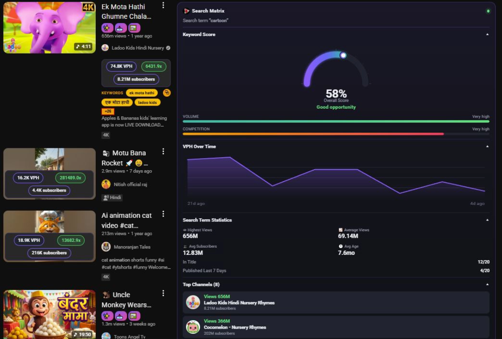Click the 'Published Last 7 Days' row
This screenshot has width=502, height=339.
click(336, 270)
